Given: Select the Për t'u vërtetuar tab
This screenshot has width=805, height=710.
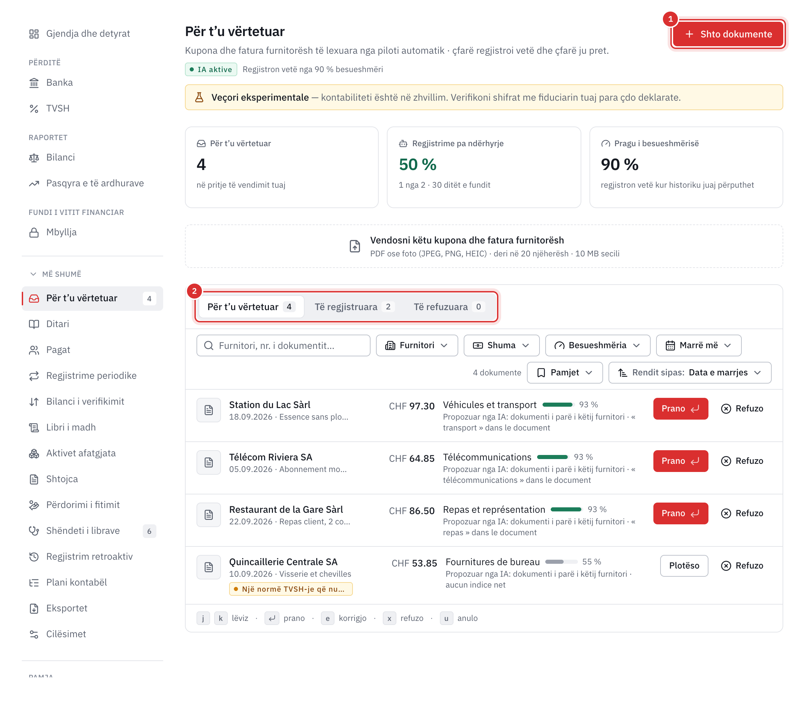Looking at the screenshot, I should [251, 307].
